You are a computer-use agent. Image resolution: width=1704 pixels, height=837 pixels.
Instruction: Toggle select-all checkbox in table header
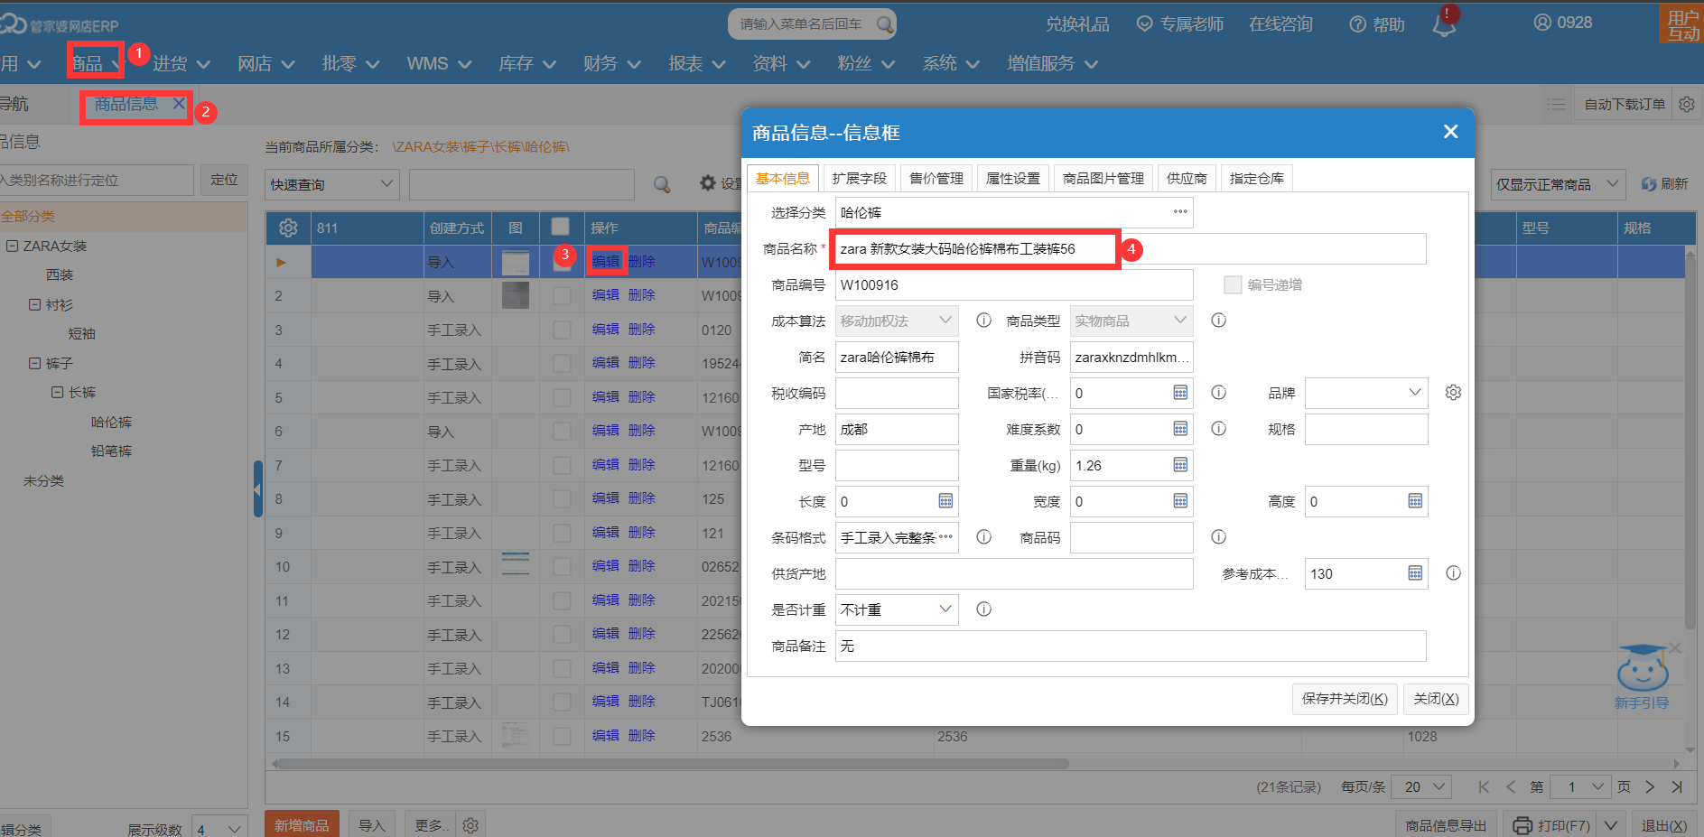click(561, 228)
